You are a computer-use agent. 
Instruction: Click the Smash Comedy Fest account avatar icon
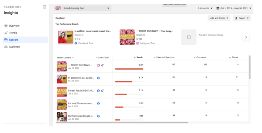[58, 8]
